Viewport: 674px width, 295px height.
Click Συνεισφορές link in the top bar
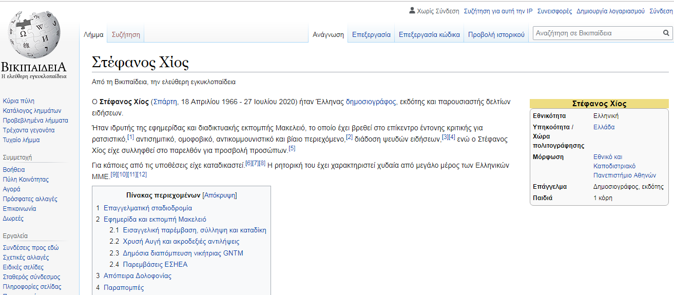click(554, 11)
